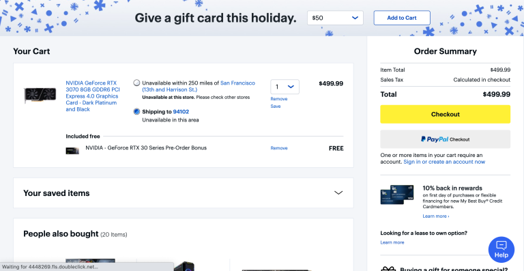The height and width of the screenshot is (271, 524).
Task: Click the Pre-Order Bonus item thumbnail
Action: 72,151
